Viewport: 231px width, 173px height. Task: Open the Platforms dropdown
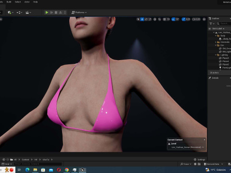pos(79,12)
